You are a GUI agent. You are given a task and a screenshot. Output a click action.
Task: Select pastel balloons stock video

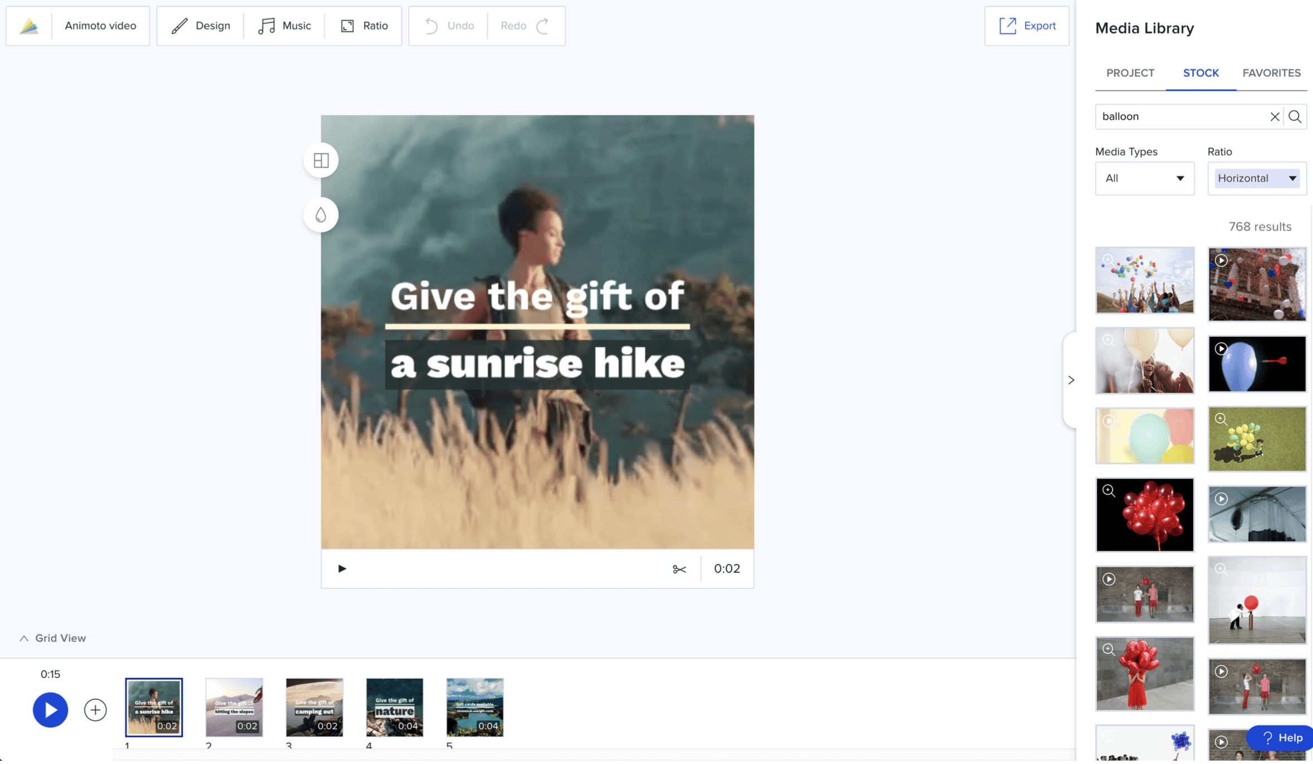(1144, 436)
